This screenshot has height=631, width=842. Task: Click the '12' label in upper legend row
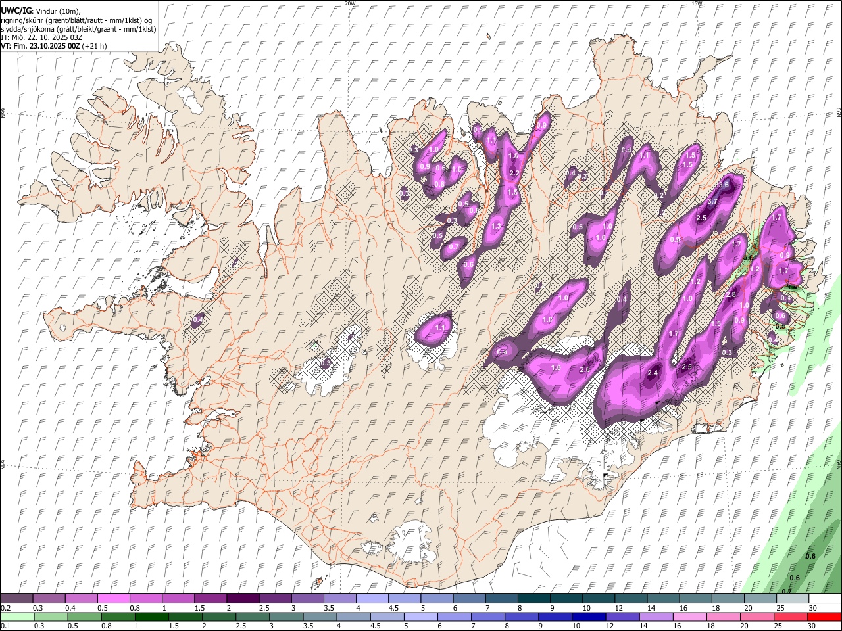tap(620, 608)
